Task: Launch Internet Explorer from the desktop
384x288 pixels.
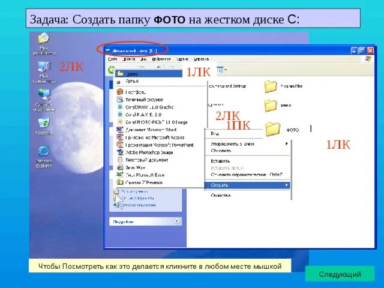Action: click(44, 157)
